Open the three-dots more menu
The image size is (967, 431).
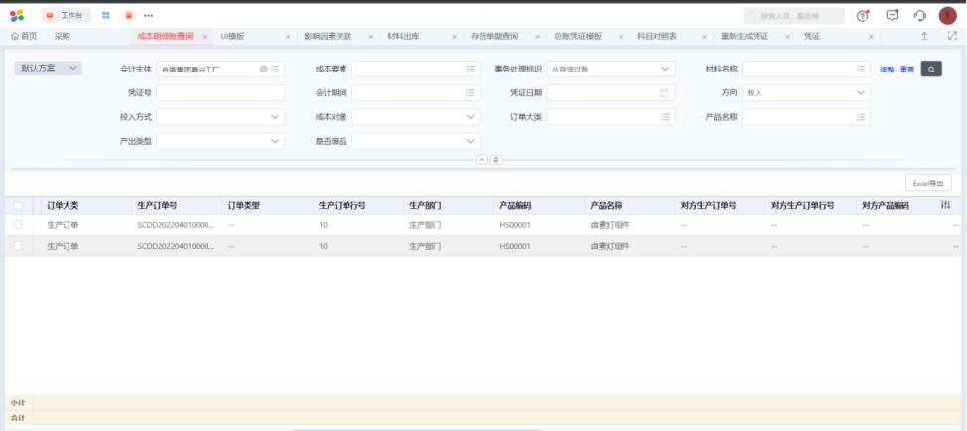[x=149, y=16]
